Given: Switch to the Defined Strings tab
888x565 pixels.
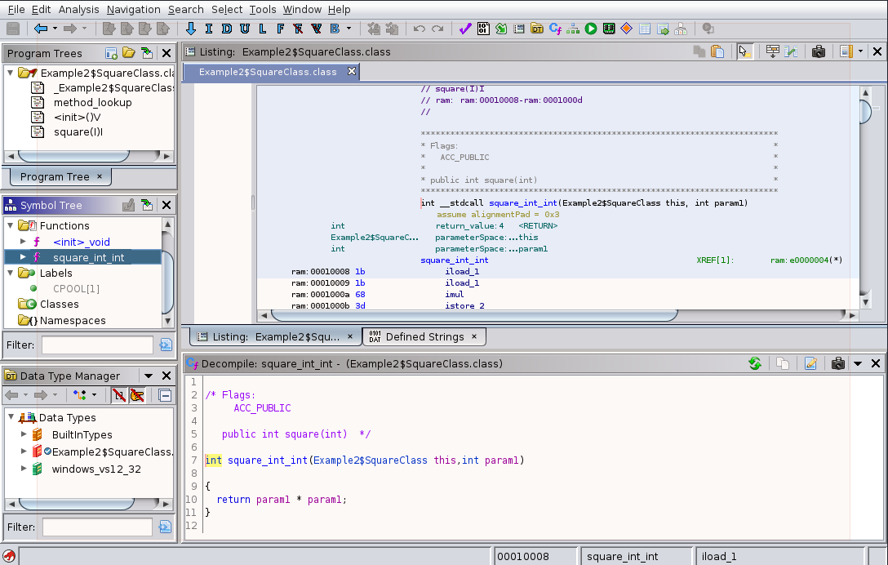Looking at the screenshot, I should click(x=424, y=336).
